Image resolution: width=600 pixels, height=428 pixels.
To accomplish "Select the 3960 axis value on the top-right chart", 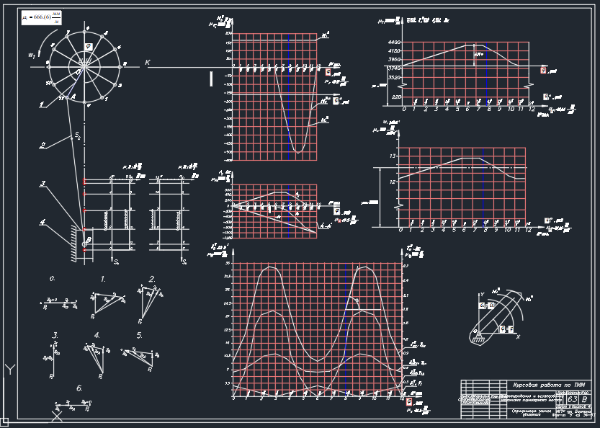I will [394, 60].
